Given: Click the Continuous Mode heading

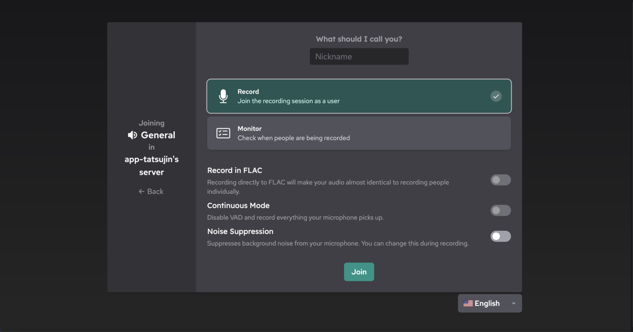Looking at the screenshot, I should point(238,206).
